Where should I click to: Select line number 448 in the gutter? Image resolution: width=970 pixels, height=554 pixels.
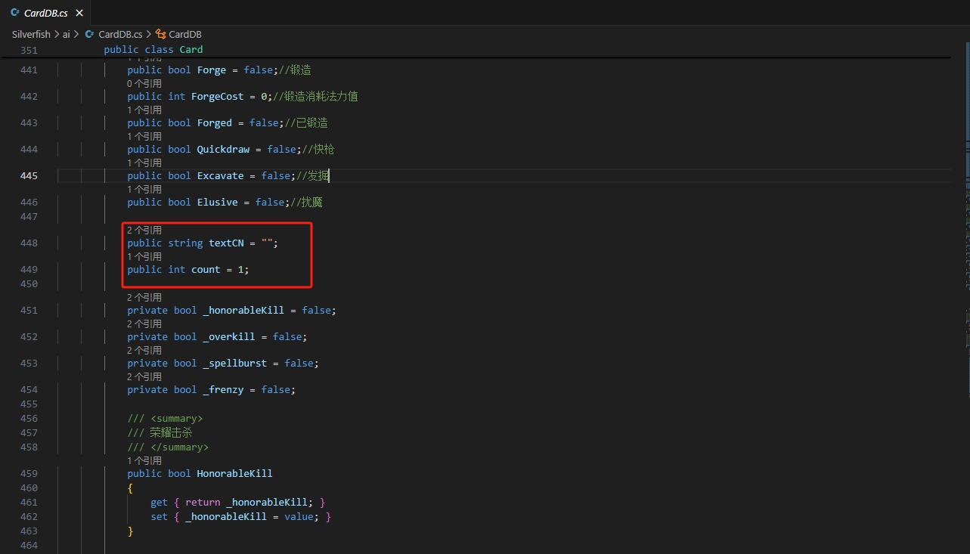click(29, 243)
